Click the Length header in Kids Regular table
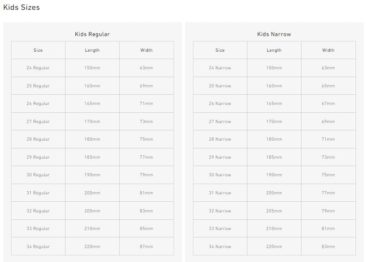 coord(92,50)
